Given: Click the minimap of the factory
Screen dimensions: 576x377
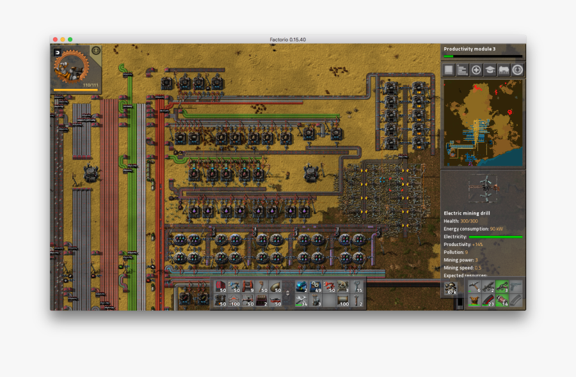Looking at the screenshot, I should [x=483, y=122].
